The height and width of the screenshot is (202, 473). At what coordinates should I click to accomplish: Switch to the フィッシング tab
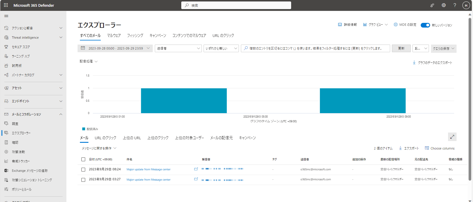point(135,35)
